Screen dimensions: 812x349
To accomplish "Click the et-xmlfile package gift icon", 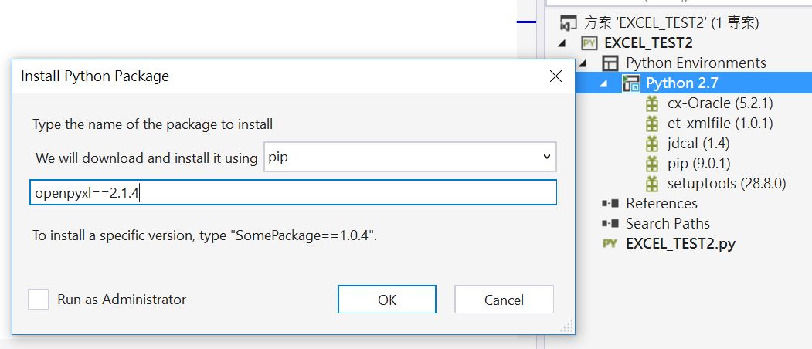I will pos(652,124).
